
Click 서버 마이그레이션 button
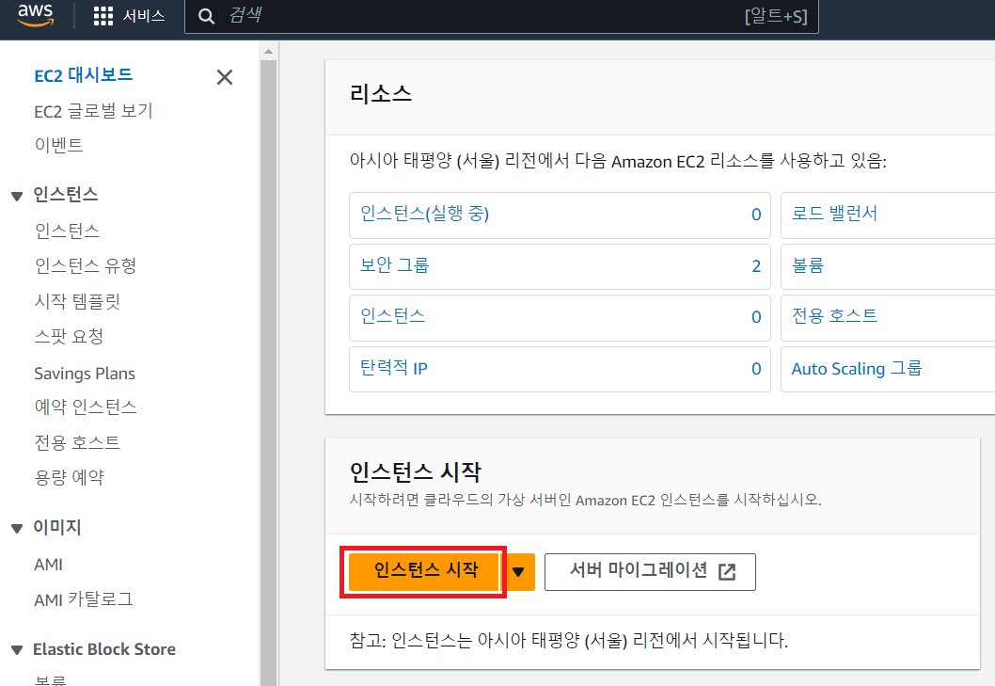click(650, 572)
